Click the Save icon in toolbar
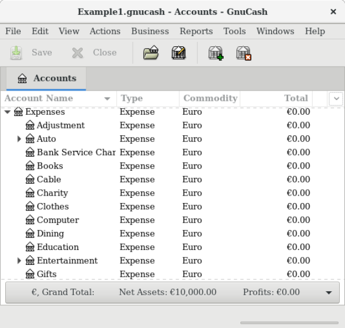This screenshot has width=345, height=328. [x=16, y=53]
